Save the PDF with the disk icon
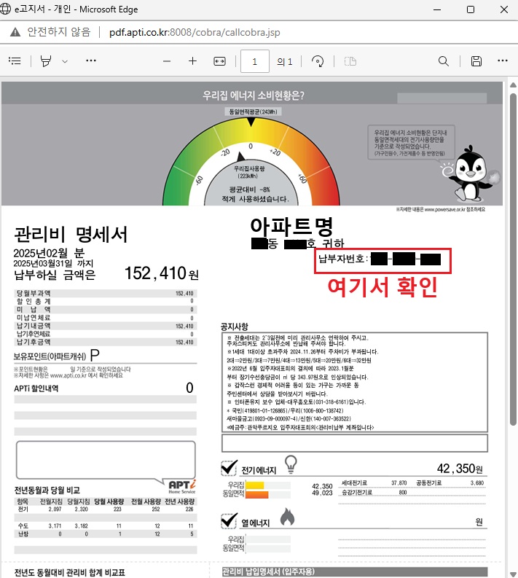The width and height of the screenshot is (518, 578). click(x=476, y=61)
